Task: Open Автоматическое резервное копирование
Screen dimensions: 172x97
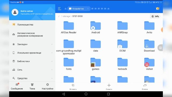Action: click(x=32, y=34)
